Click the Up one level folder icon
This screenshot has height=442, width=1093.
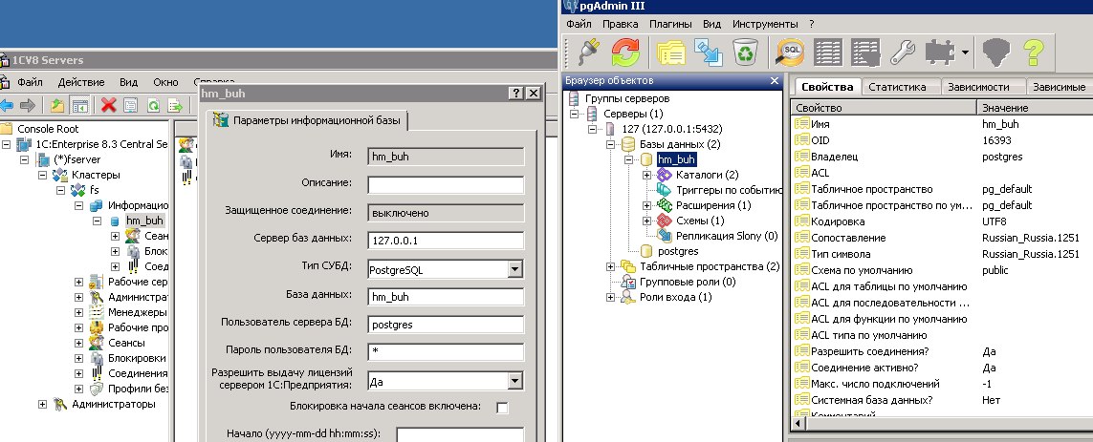point(57,105)
